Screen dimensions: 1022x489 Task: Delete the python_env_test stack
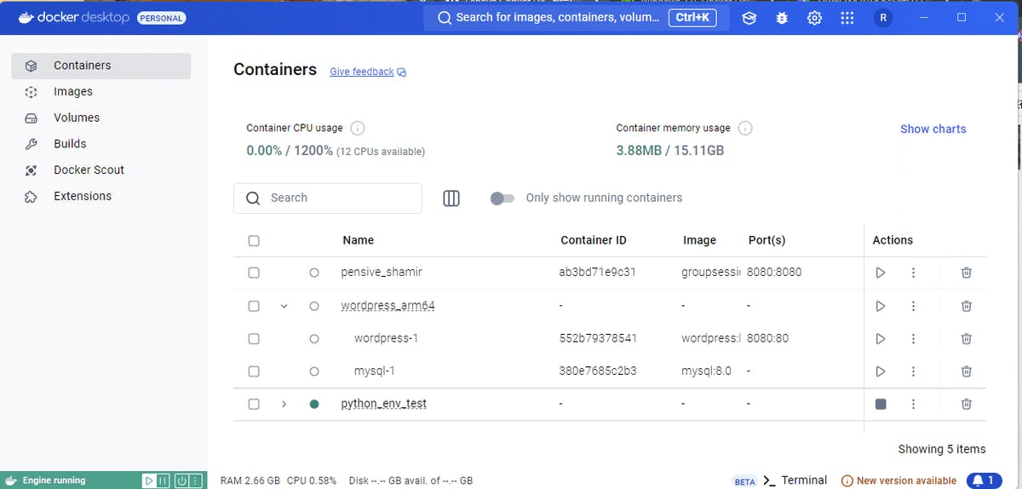[967, 404]
